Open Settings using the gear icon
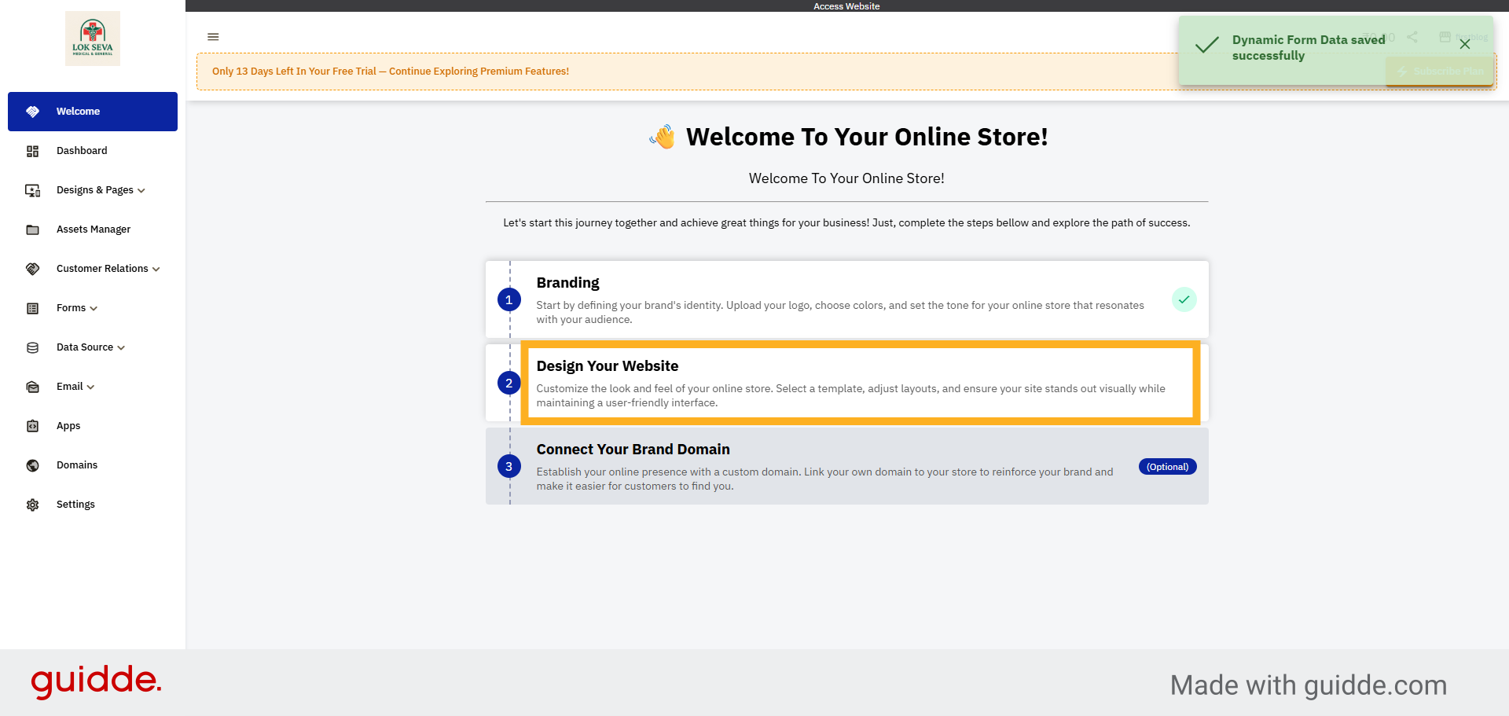 click(x=32, y=504)
